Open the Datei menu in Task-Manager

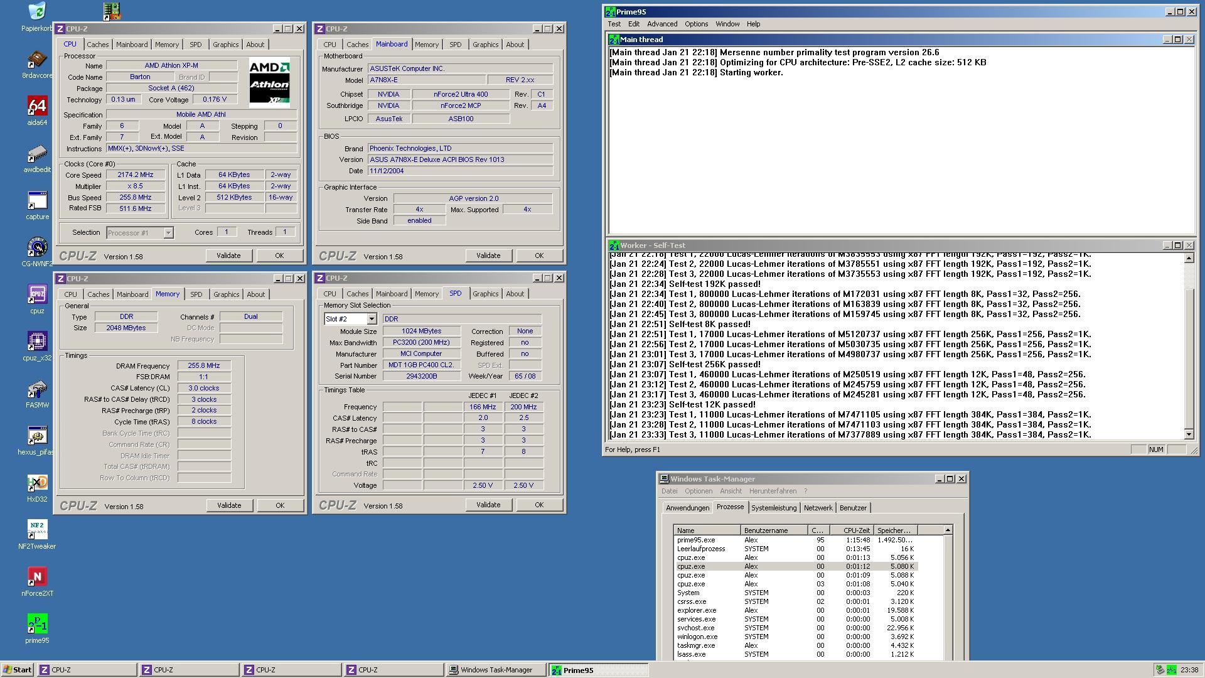(669, 492)
